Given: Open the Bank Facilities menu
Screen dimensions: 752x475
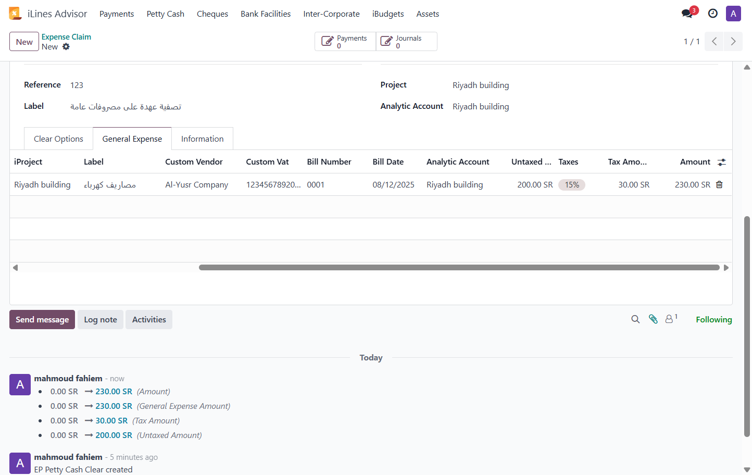Looking at the screenshot, I should tap(266, 14).
